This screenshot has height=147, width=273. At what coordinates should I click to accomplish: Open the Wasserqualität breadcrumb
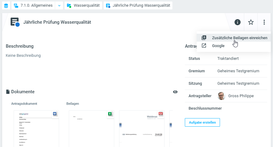click(x=83, y=5)
